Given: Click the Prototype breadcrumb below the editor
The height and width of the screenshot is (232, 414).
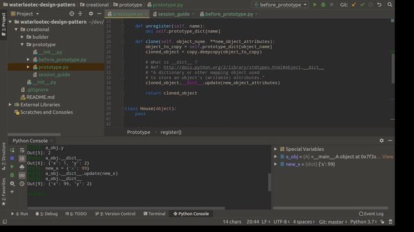Looking at the screenshot, I should (138, 132).
